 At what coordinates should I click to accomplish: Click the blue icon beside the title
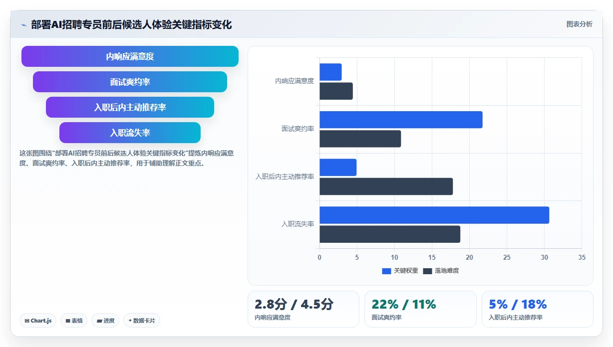click(23, 24)
